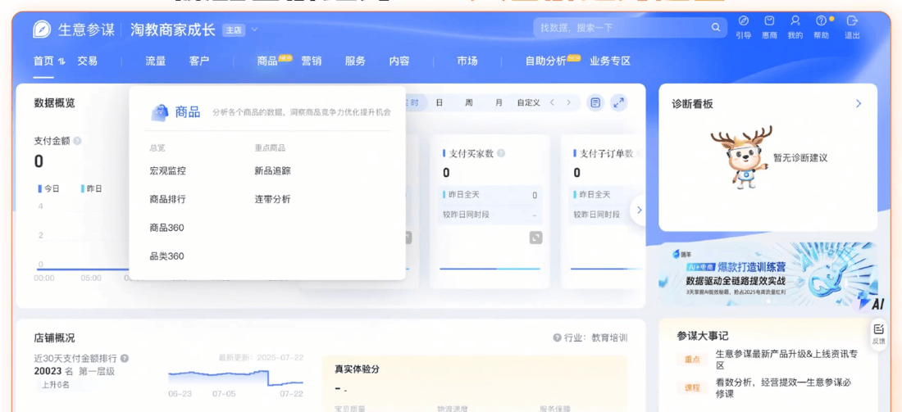
Task: Click the search magnifier icon
Action: point(716,27)
